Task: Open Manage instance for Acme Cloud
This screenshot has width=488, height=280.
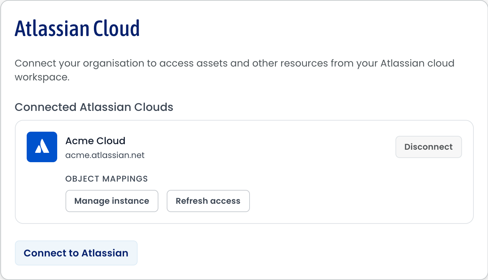Action: tap(112, 201)
